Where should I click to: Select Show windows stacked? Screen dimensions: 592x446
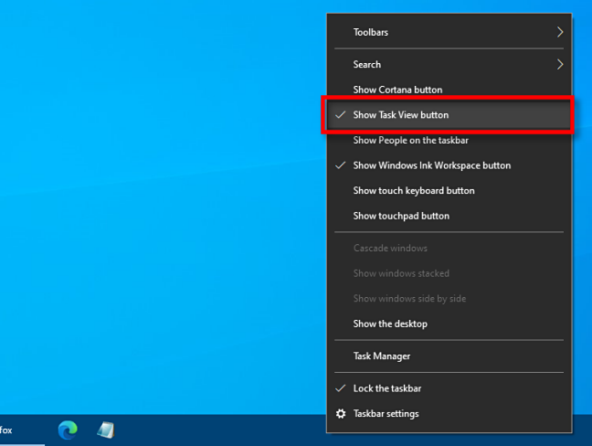click(x=401, y=273)
